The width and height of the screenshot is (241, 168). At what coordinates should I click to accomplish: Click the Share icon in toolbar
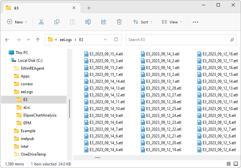(104, 22)
